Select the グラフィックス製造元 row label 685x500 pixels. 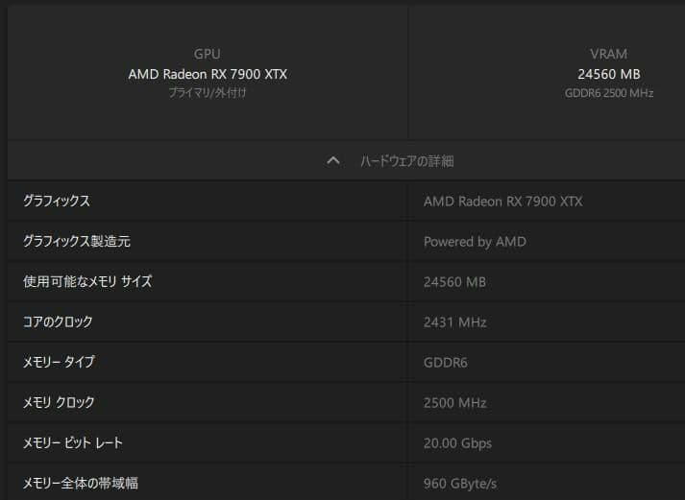[x=77, y=241]
